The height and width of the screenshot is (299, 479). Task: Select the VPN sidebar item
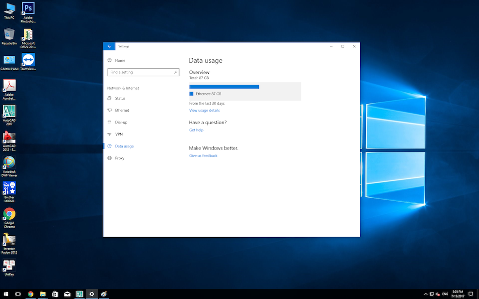point(119,134)
